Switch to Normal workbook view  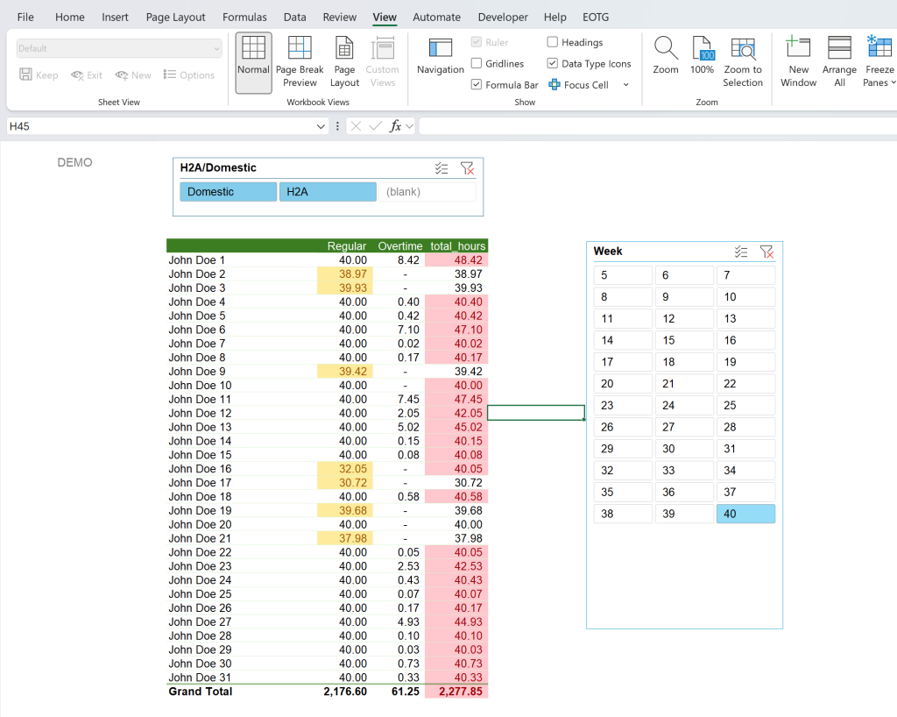tap(253, 62)
